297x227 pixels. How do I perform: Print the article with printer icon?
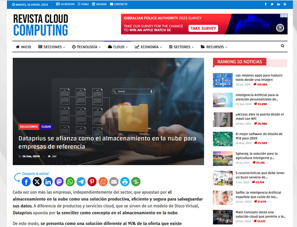[125, 182]
